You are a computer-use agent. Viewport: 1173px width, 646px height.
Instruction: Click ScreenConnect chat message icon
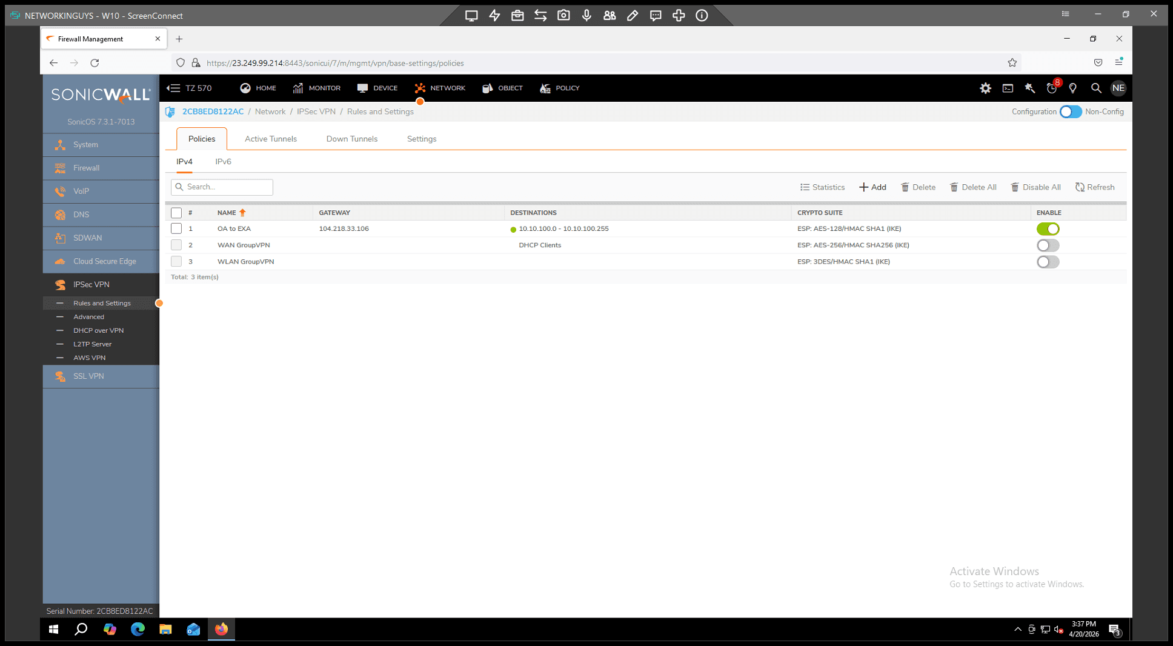pos(656,15)
